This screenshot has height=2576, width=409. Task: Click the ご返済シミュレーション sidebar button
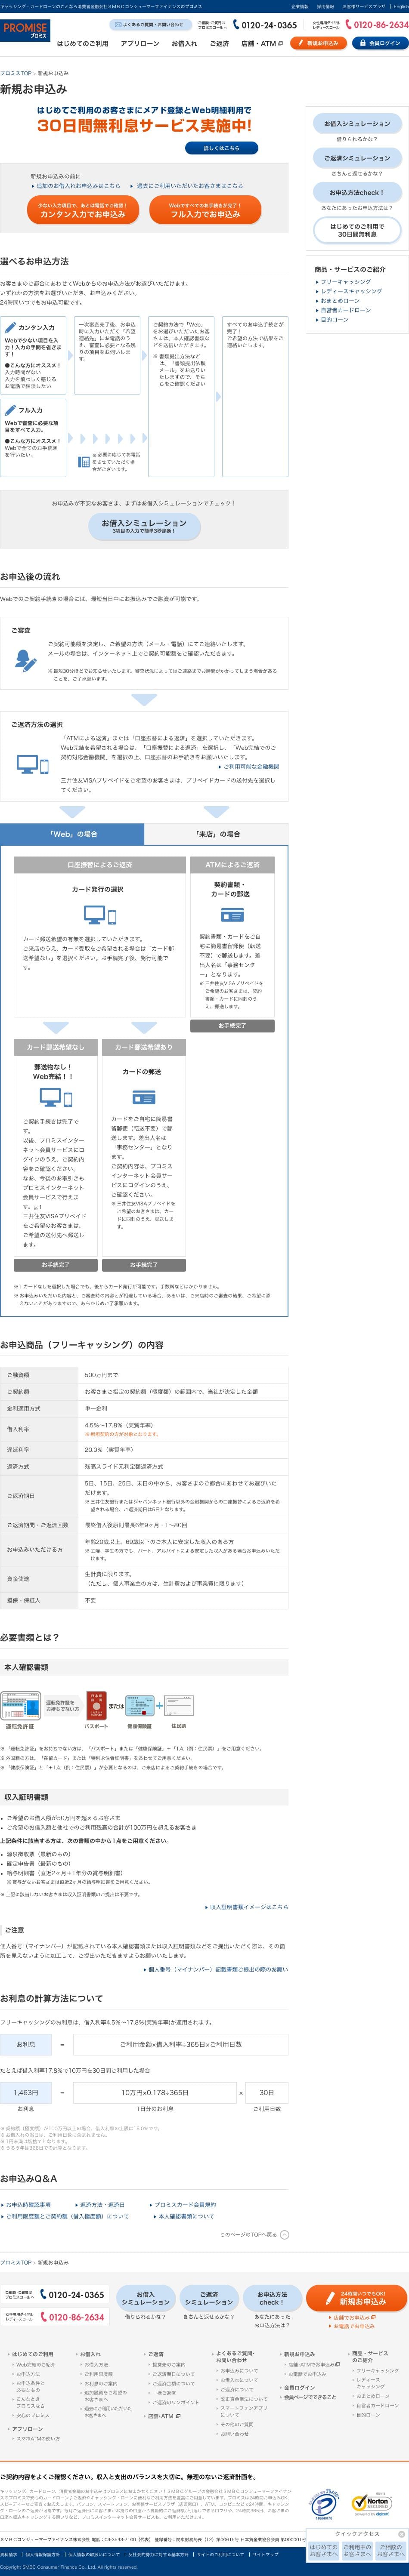(x=357, y=158)
